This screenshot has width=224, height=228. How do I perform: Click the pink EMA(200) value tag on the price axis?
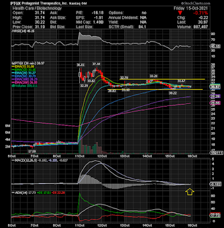pos(215,103)
